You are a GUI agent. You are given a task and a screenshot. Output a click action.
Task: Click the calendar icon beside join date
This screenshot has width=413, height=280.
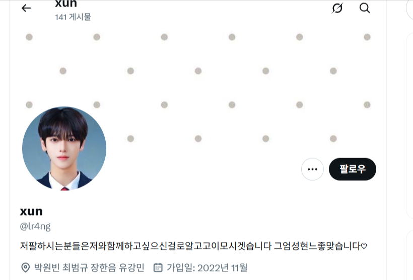coord(158,267)
